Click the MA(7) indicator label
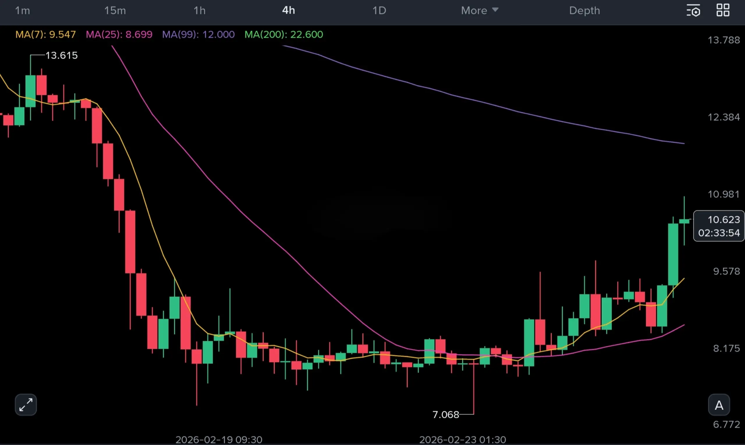This screenshot has height=445, width=745. pos(46,34)
